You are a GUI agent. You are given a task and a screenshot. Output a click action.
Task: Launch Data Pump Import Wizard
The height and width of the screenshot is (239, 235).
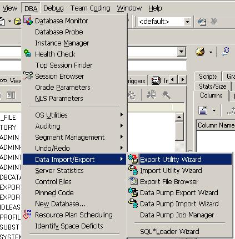(x=179, y=204)
